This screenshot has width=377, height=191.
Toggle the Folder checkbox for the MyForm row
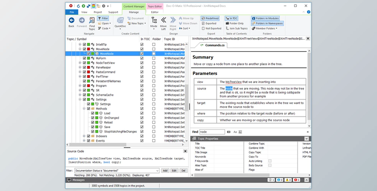point(154,58)
